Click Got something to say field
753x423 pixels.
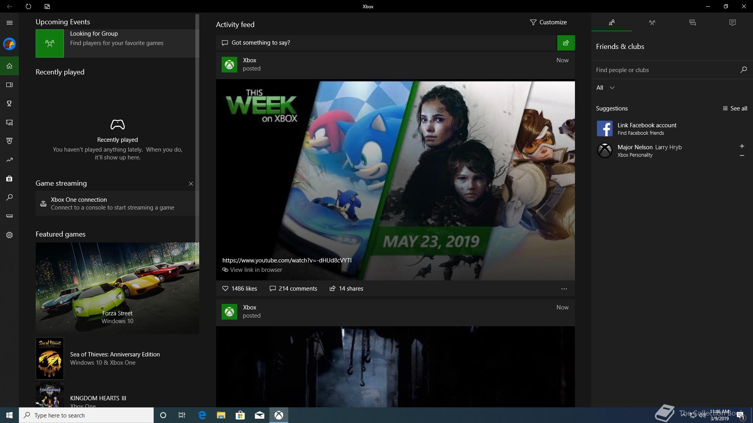click(x=386, y=43)
